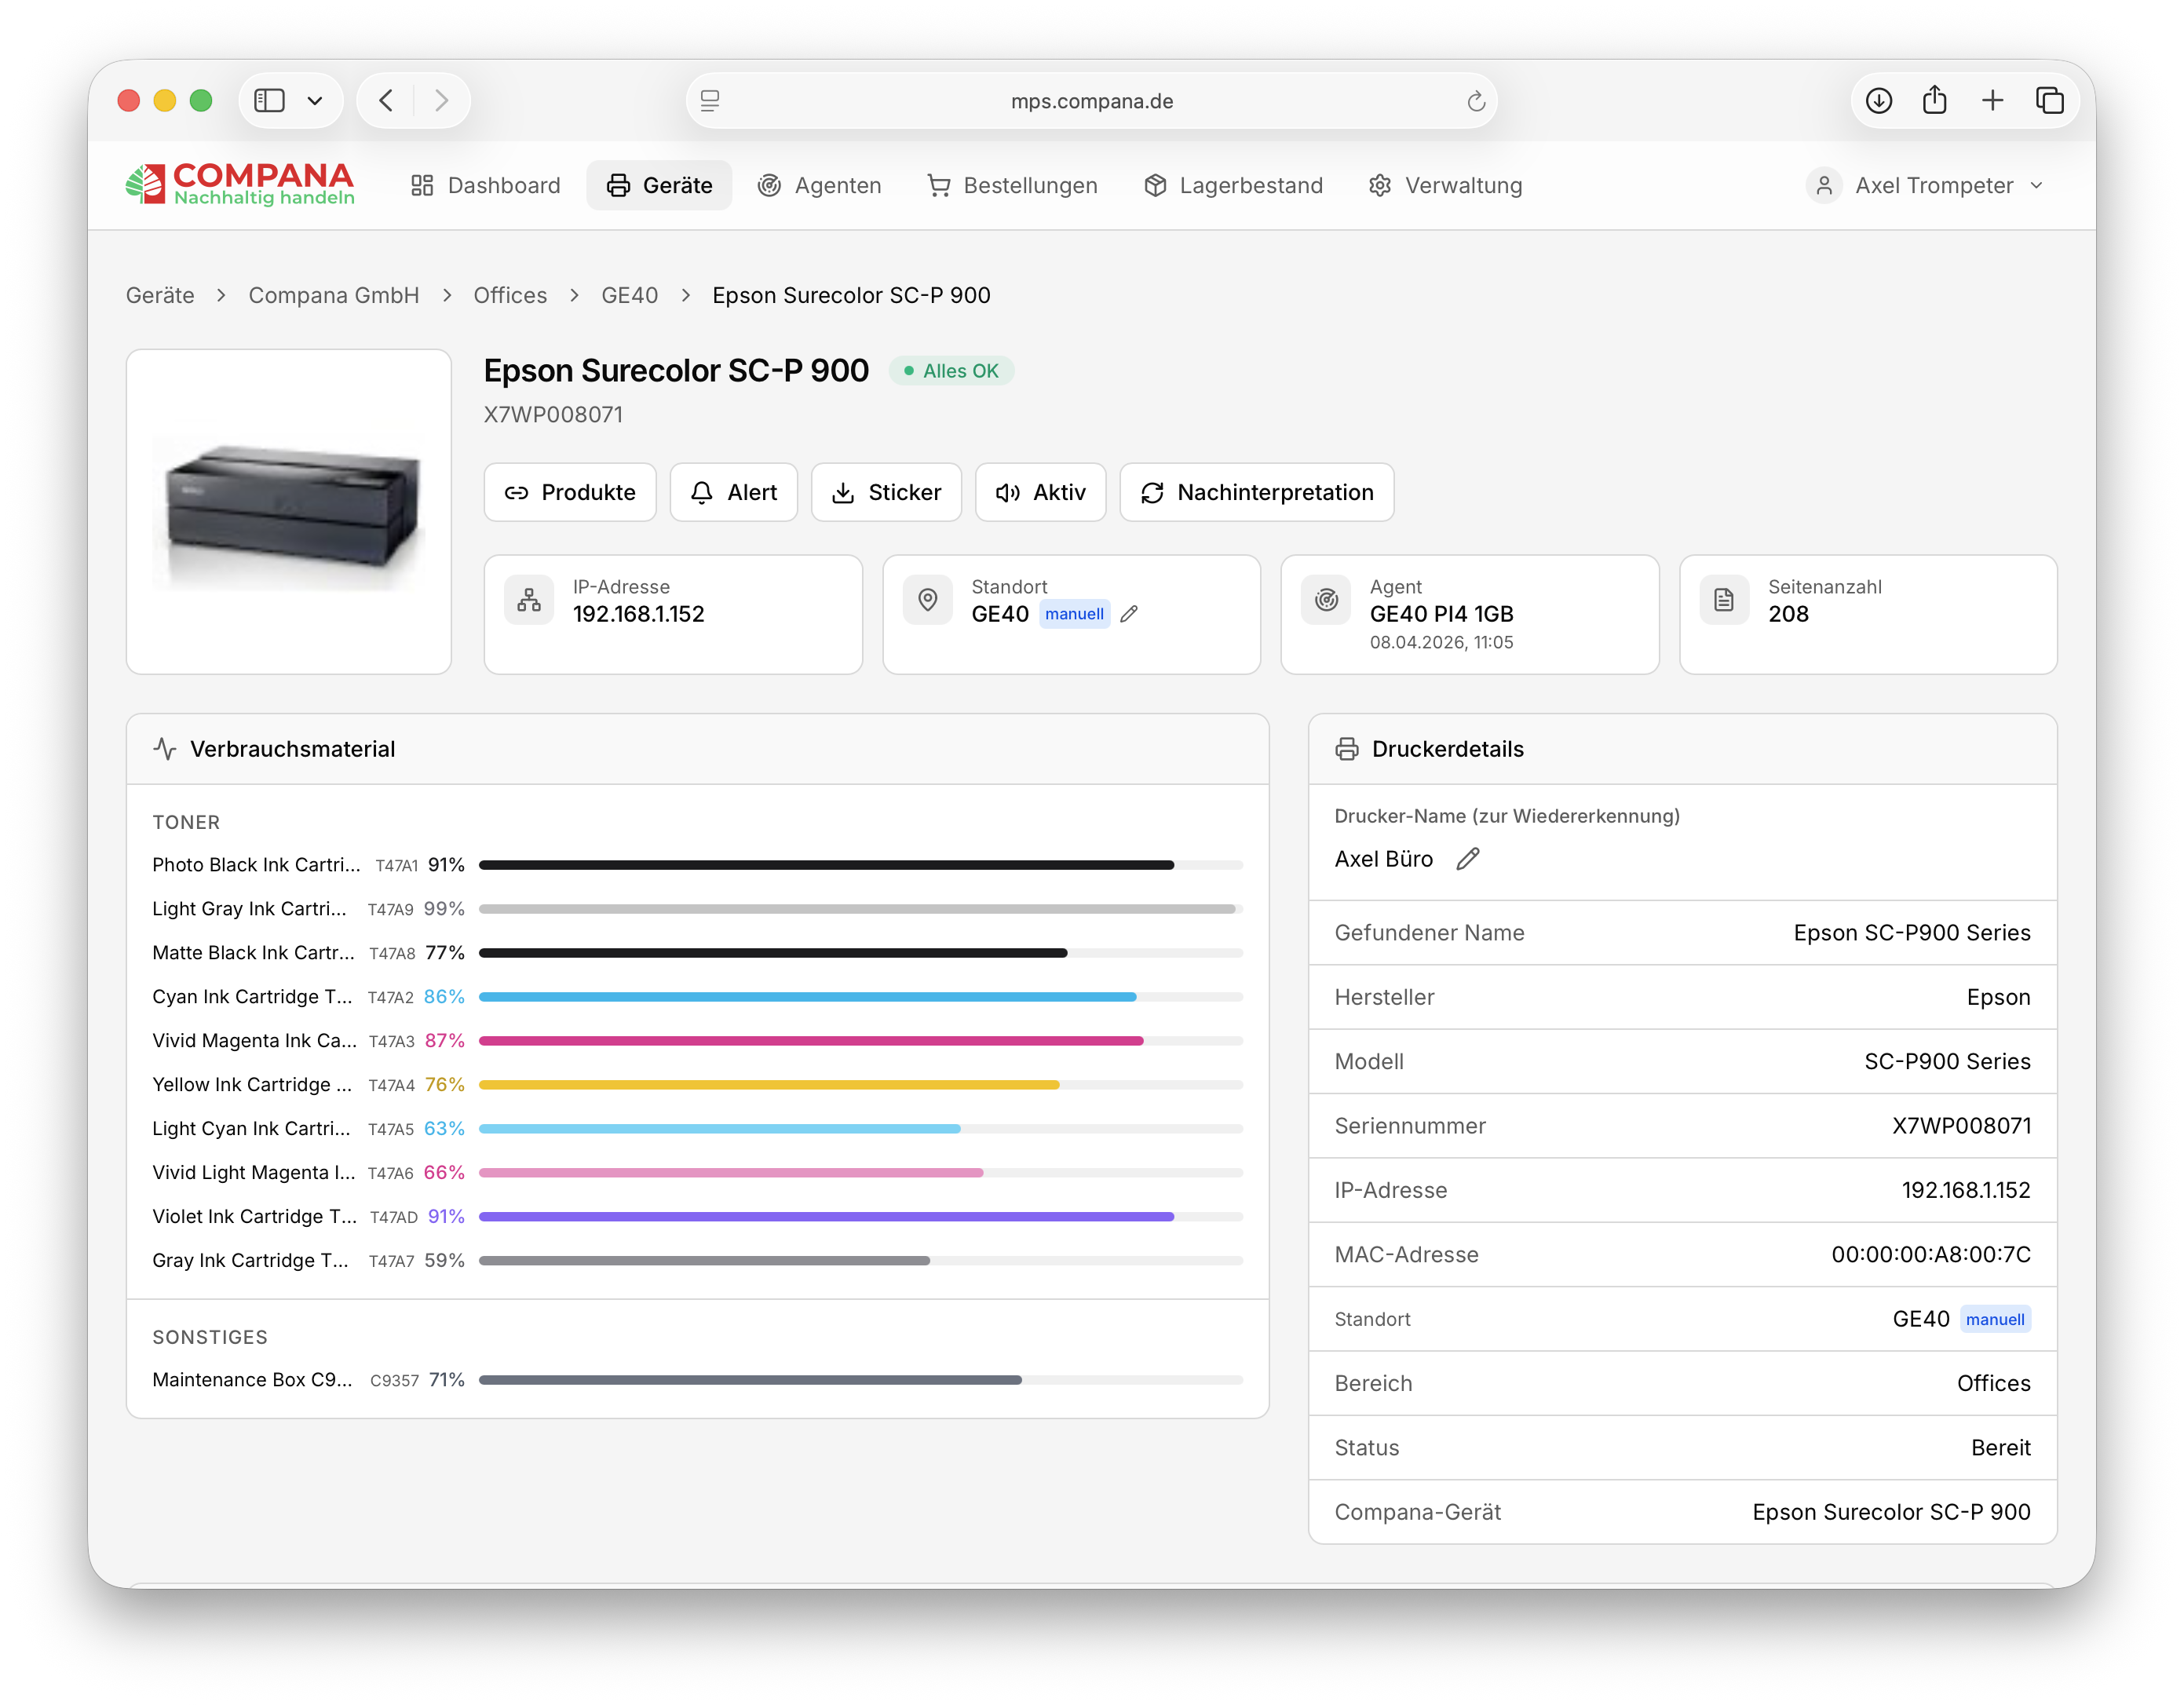The width and height of the screenshot is (2184, 1705).
Task: Click the Gefundener Name value Epson SC-P900 Series
Action: click(1912, 933)
